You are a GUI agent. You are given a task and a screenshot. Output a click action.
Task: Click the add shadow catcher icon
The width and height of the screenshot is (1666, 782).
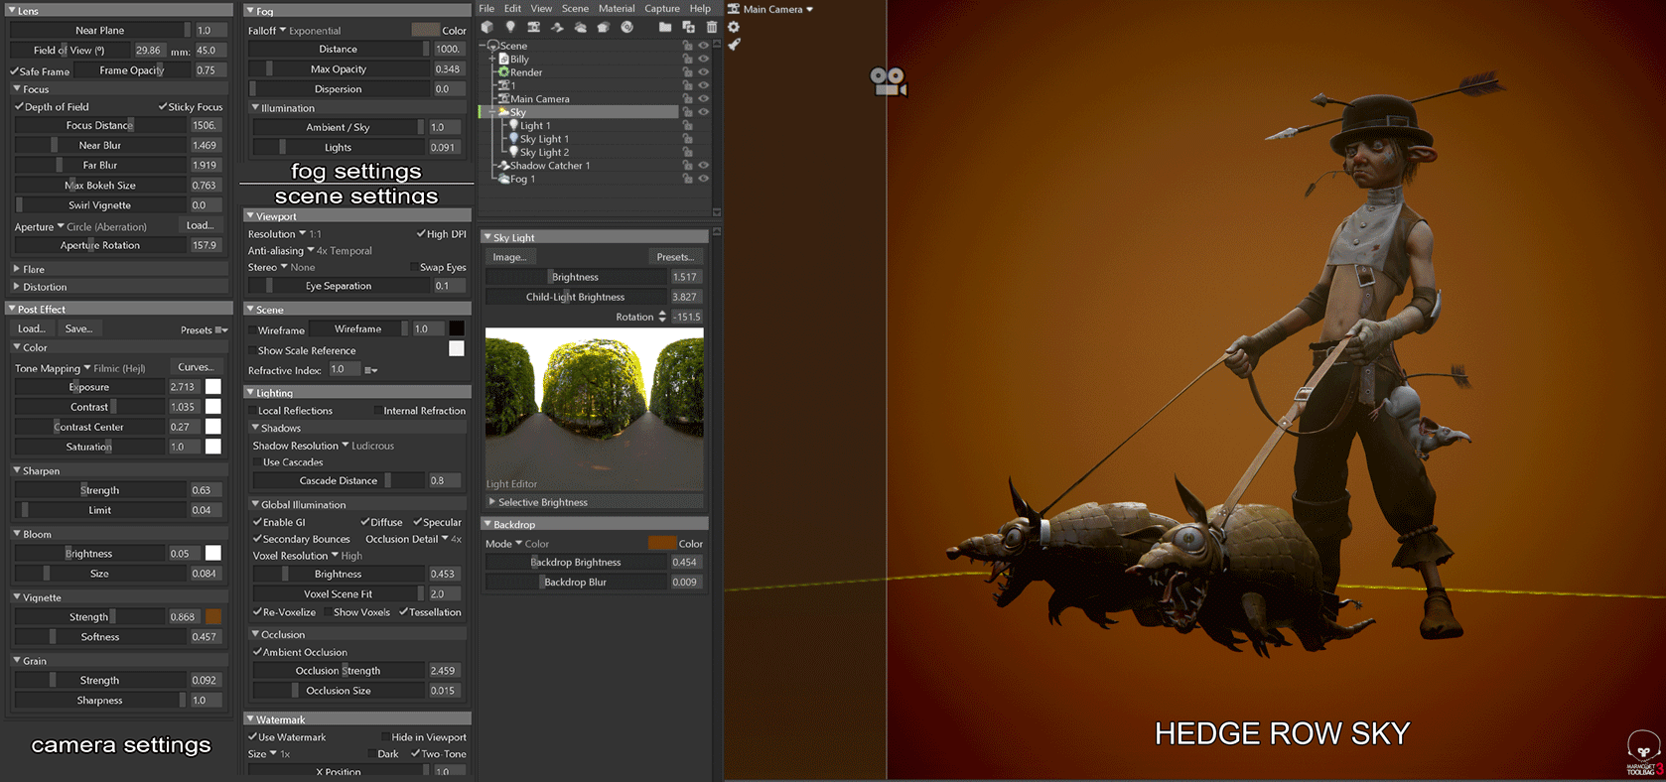coord(557,27)
